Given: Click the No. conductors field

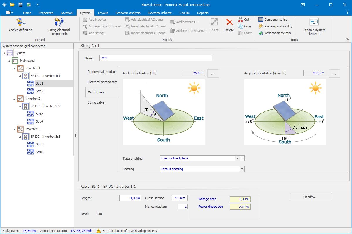Looking at the screenshot, I should coord(183,207).
